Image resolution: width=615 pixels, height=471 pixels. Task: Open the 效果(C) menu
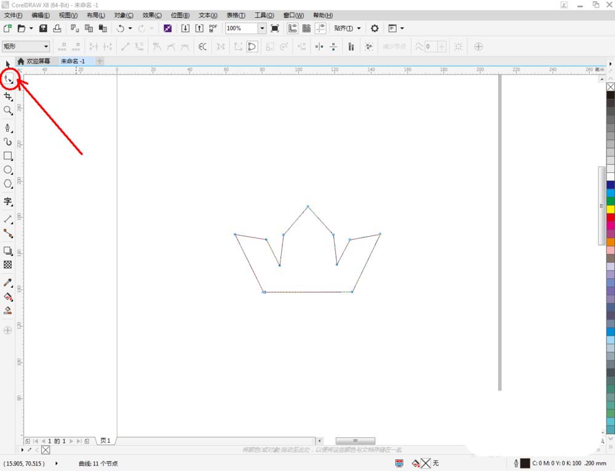pos(152,15)
